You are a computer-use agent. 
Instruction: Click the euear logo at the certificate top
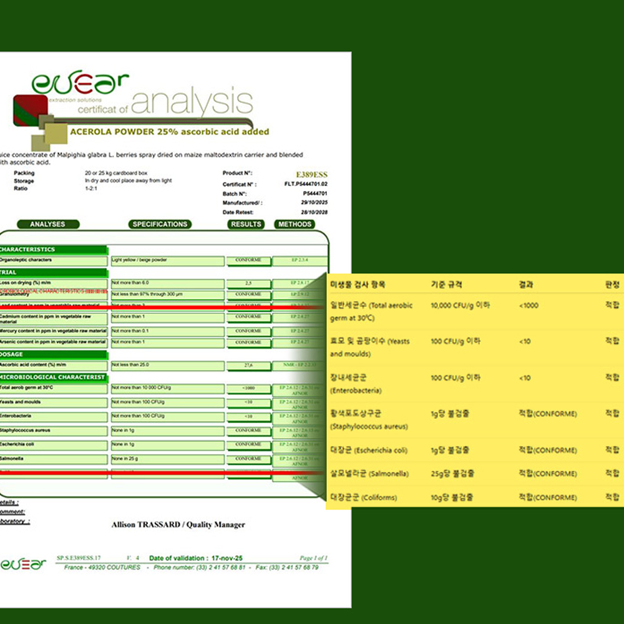[x=80, y=83]
